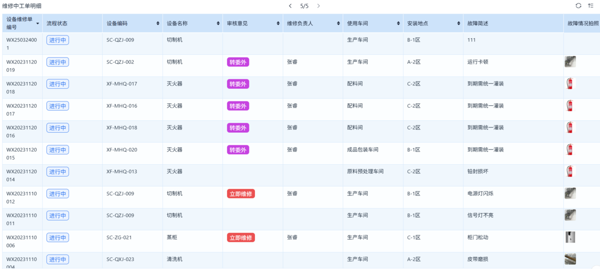Click equipment code SC-QXJ-023

pyautogui.click(x=120, y=260)
